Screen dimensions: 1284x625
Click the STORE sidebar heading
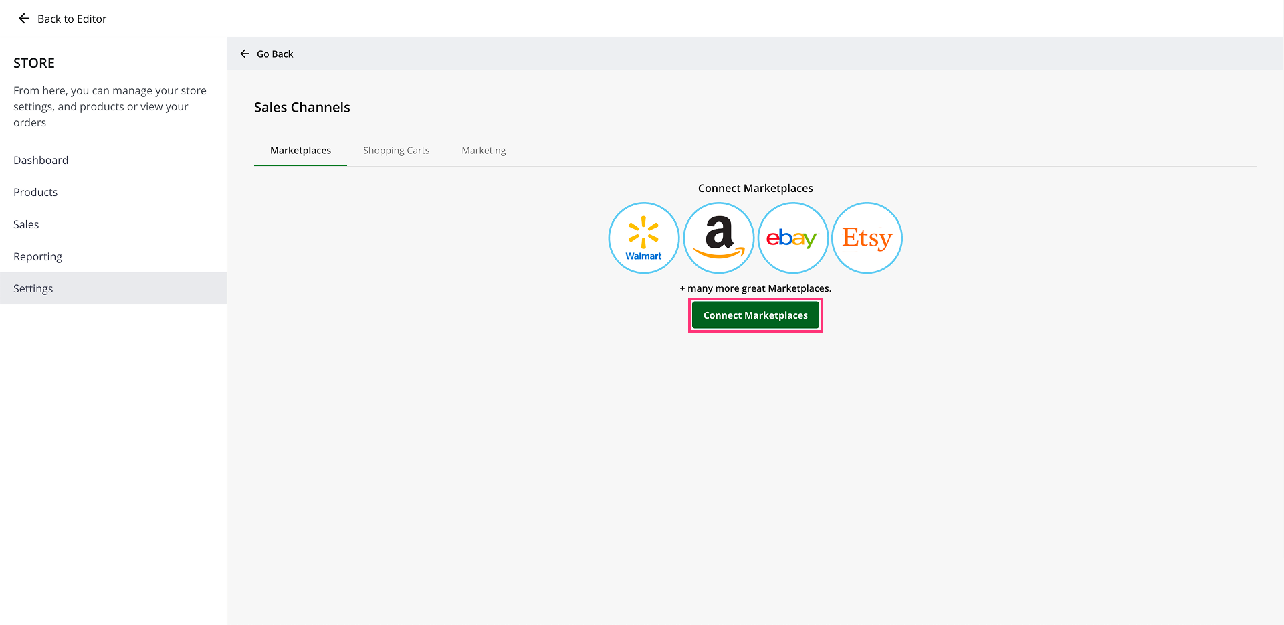point(34,63)
